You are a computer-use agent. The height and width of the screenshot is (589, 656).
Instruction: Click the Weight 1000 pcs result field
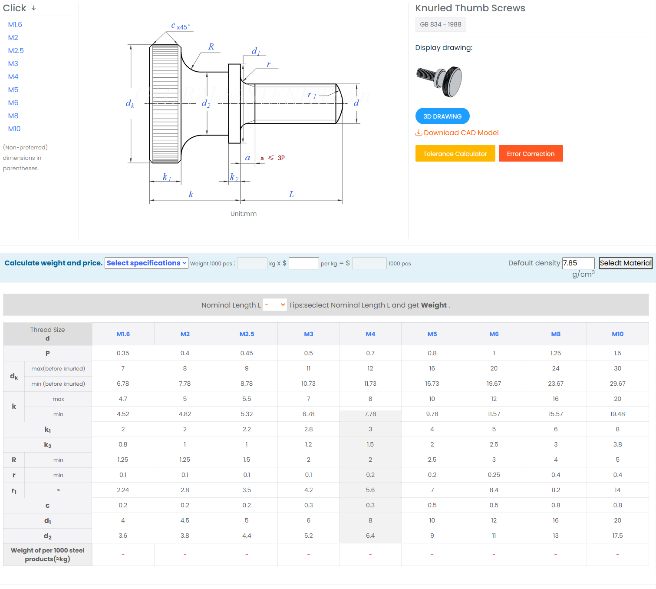point(252,263)
